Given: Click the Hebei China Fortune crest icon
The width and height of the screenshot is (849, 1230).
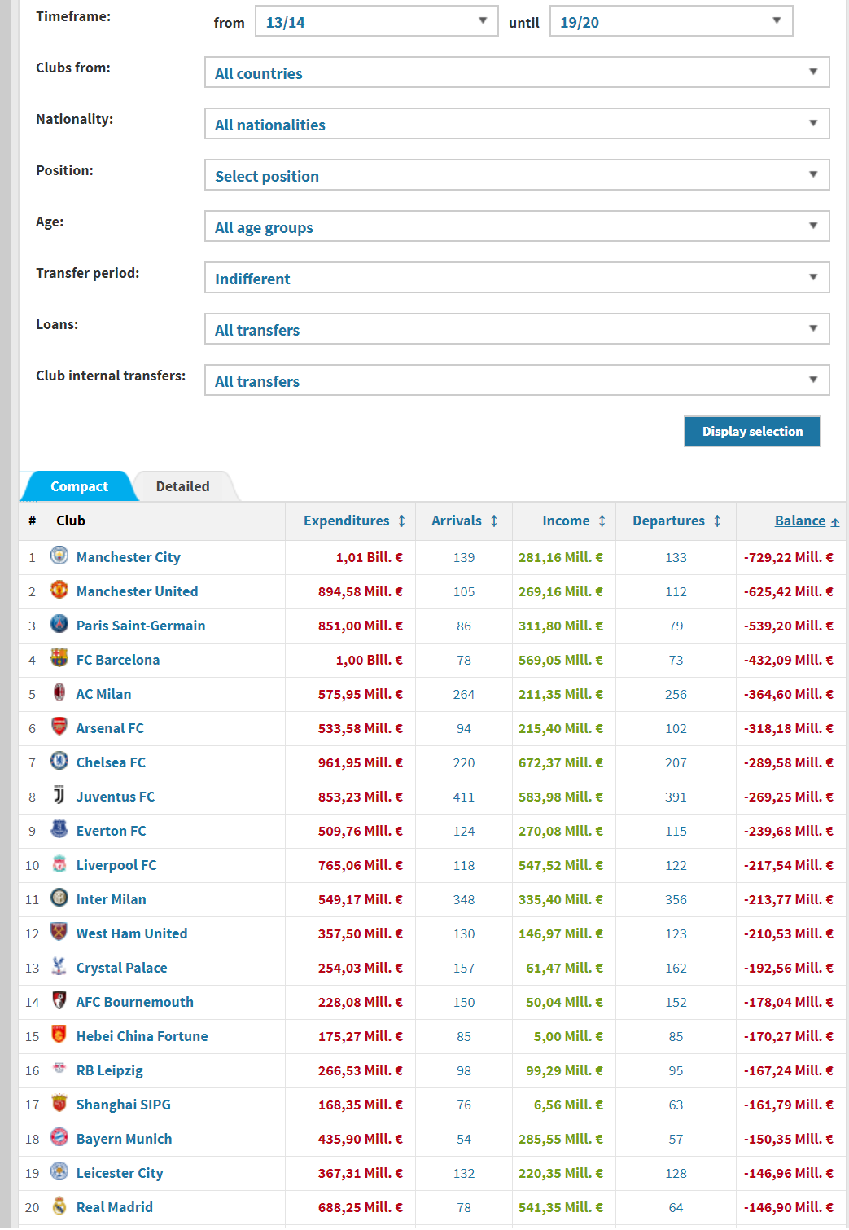Looking at the screenshot, I should click(59, 1035).
